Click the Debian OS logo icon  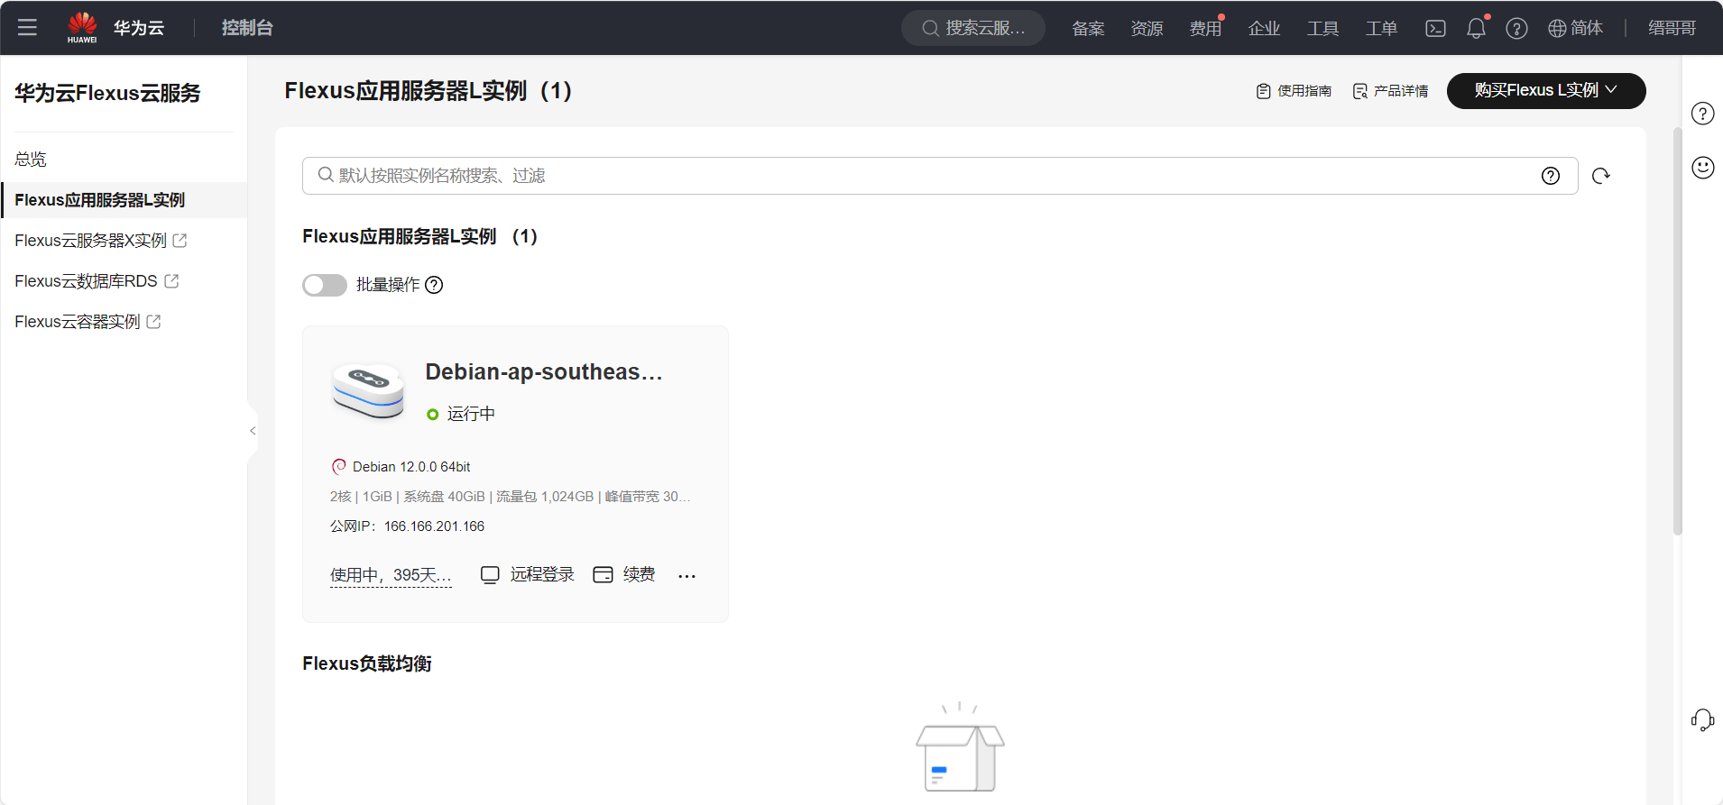point(338,466)
